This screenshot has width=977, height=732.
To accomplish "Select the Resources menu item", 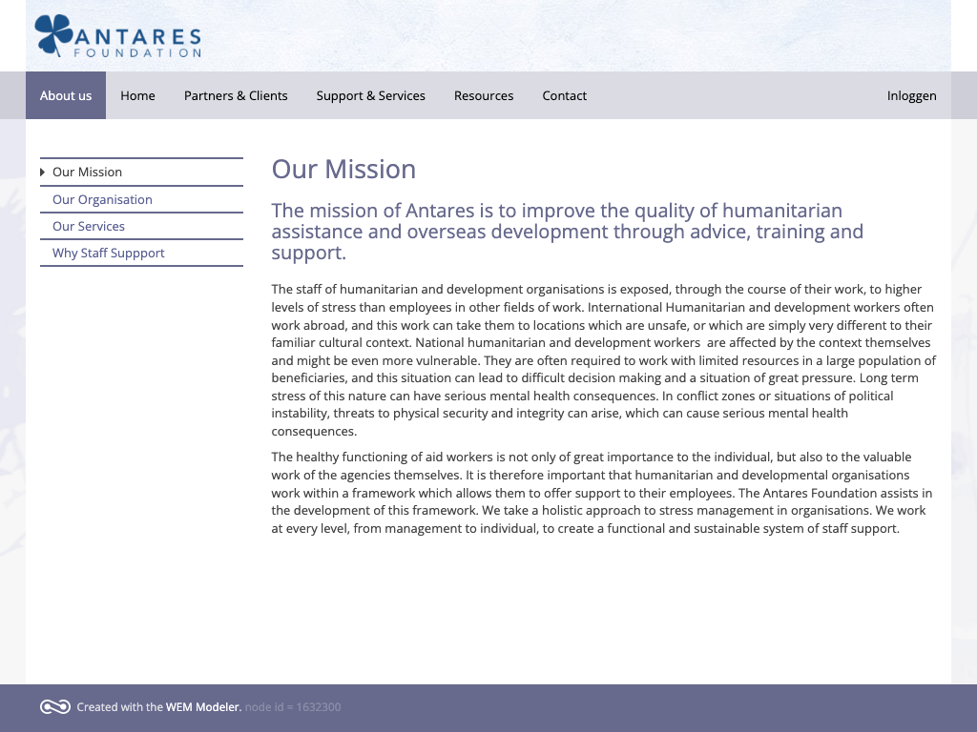I will 484,95.
